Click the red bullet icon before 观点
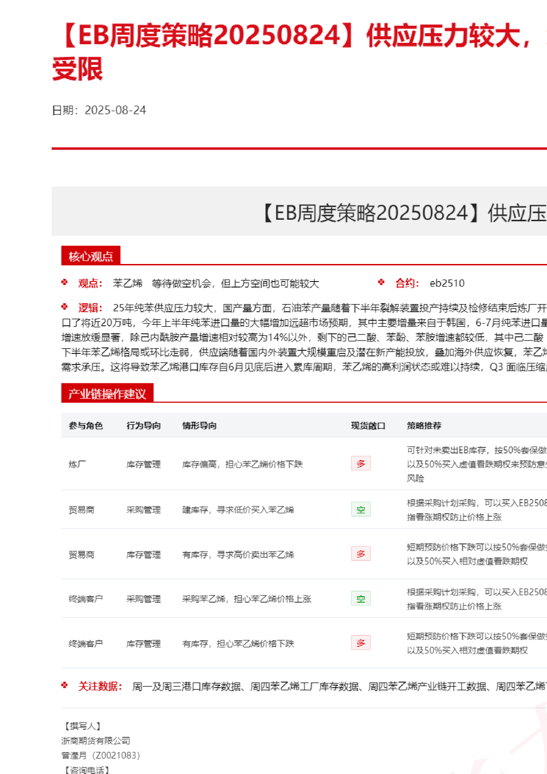 65,282
